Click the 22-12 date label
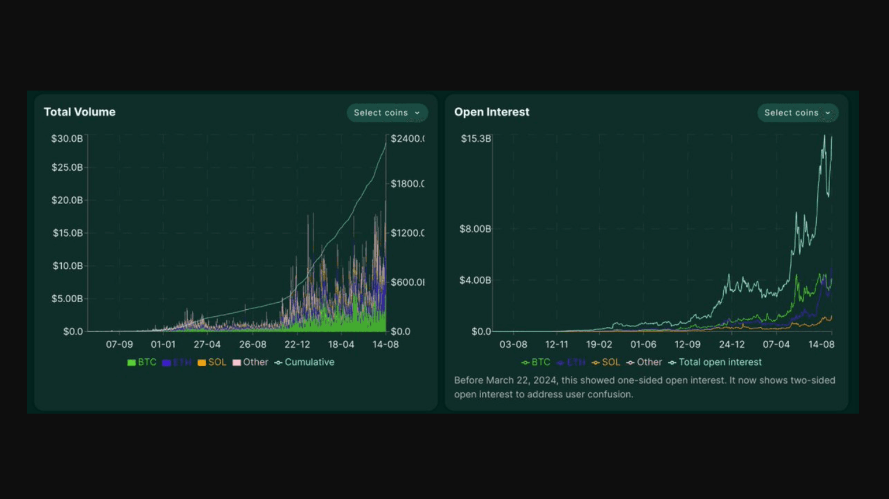This screenshot has height=499, width=889. 297,344
